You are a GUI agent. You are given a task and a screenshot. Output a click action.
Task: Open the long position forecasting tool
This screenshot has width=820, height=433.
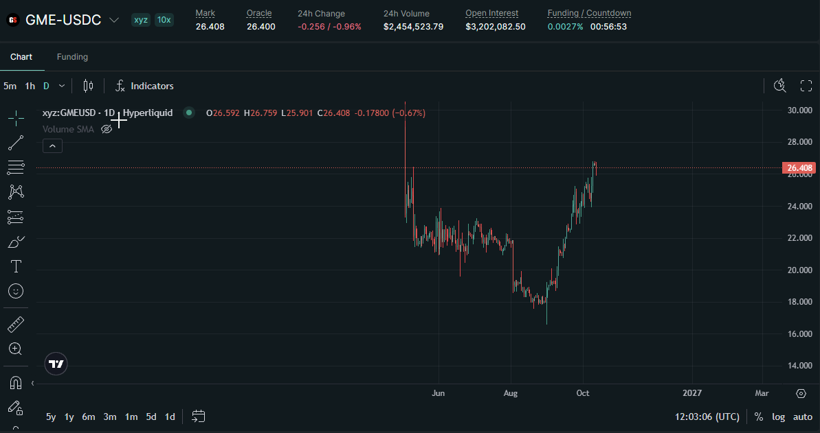pos(16,217)
